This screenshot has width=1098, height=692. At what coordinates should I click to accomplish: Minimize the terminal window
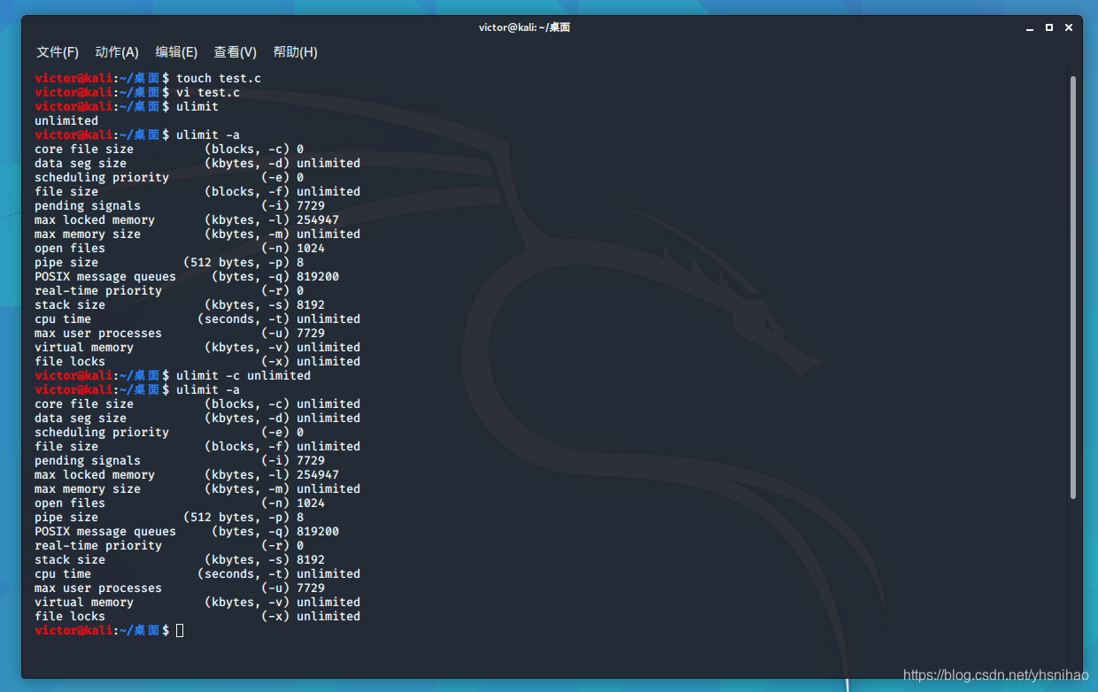(x=1029, y=27)
